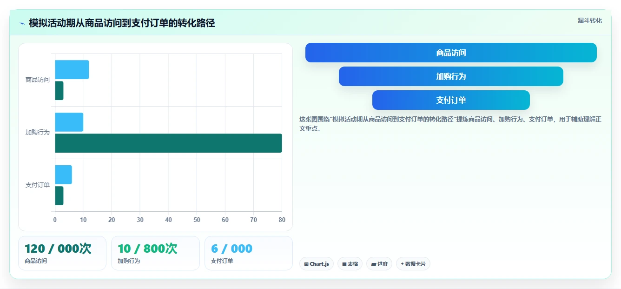621x289 pixels.
Task: Select the 支付订单 funnel stage bar
Action: click(x=451, y=100)
